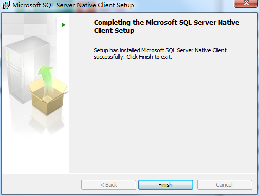Click the Setup has installed message line

click(160, 50)
